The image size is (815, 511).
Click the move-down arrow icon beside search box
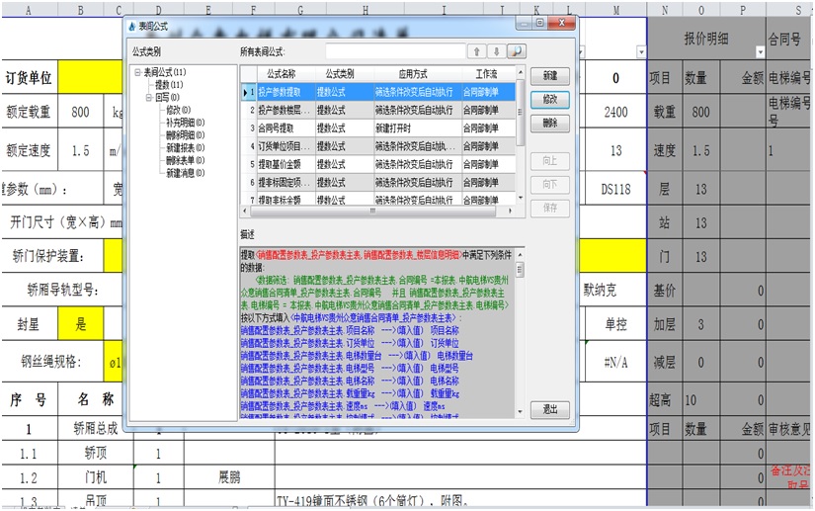[496, 51]
